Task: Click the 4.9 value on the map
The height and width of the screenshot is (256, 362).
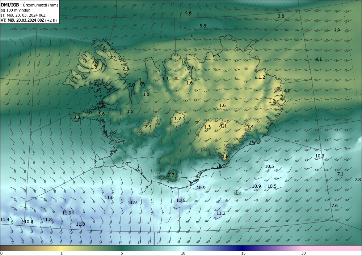Action: tap(165, 78)
